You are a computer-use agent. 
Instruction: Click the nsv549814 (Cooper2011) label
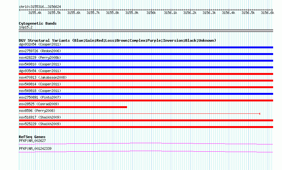click(x=40, y=84)
